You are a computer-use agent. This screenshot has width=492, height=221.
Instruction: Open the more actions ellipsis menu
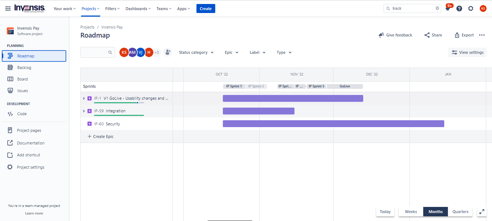click(x=482, y=35)
